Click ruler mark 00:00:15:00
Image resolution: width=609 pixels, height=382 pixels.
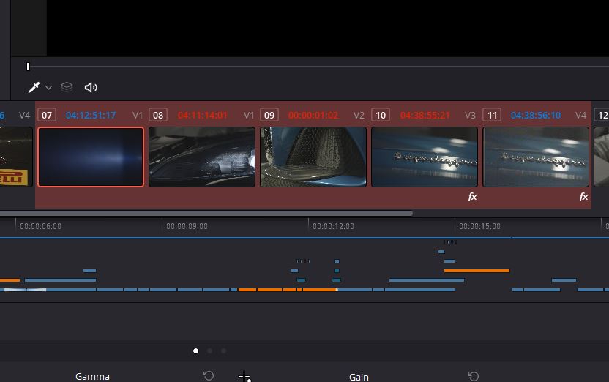(x=479, y=226)
